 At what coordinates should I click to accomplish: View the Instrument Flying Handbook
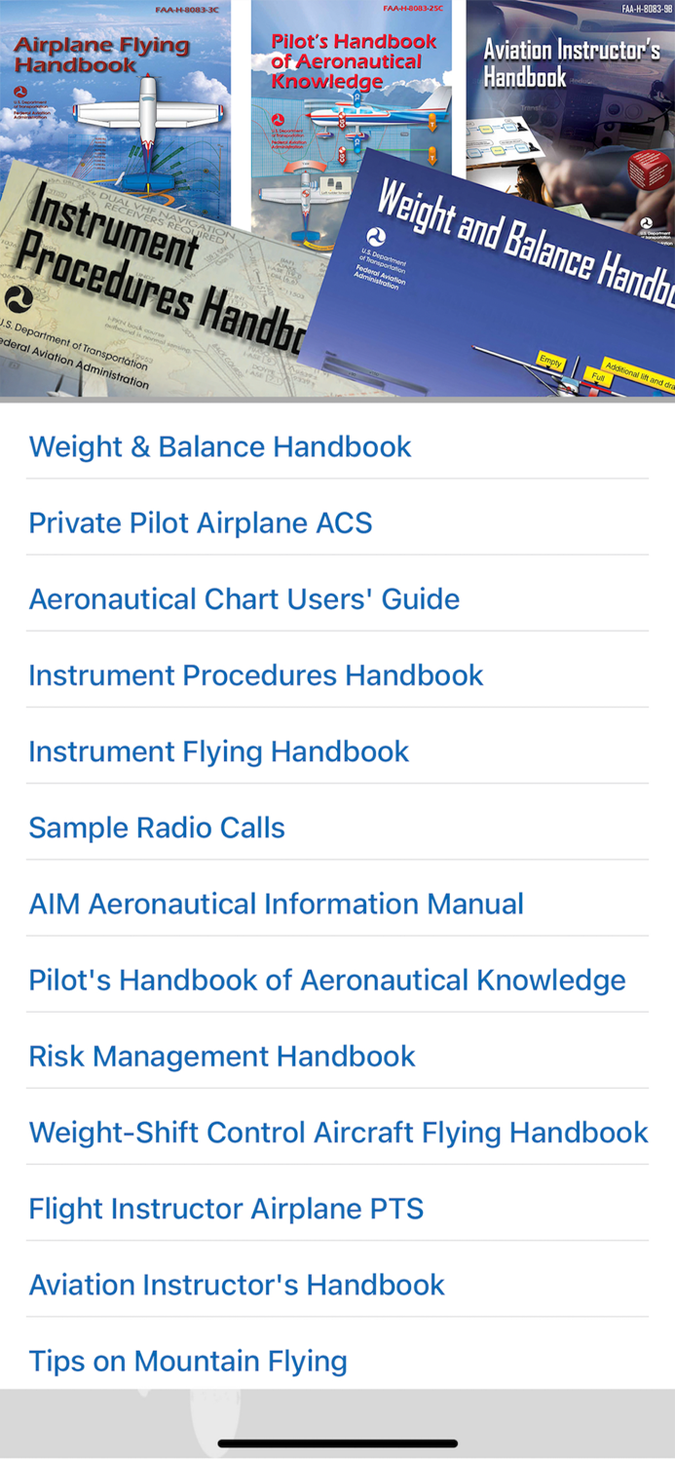point(218,750)
